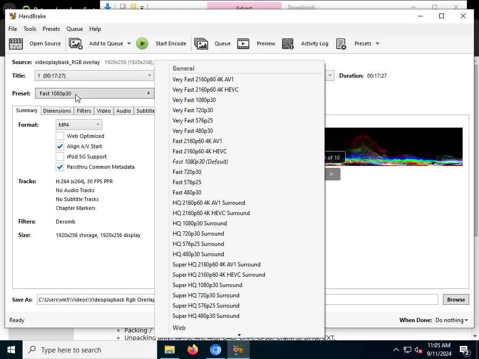Expand the Presets toolbar dropdown arrow
479x359 pixels.
coord(377,43)
